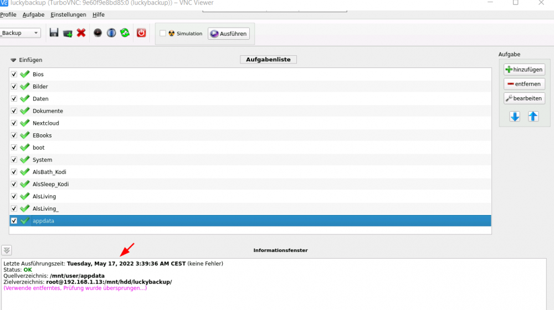Viewport: 554px width, 310px height.
Task: Click the green OK status text
Action: point(28,270)
